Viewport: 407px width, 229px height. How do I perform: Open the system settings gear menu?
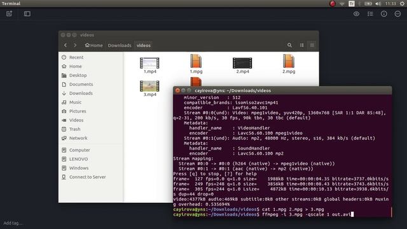403,4
